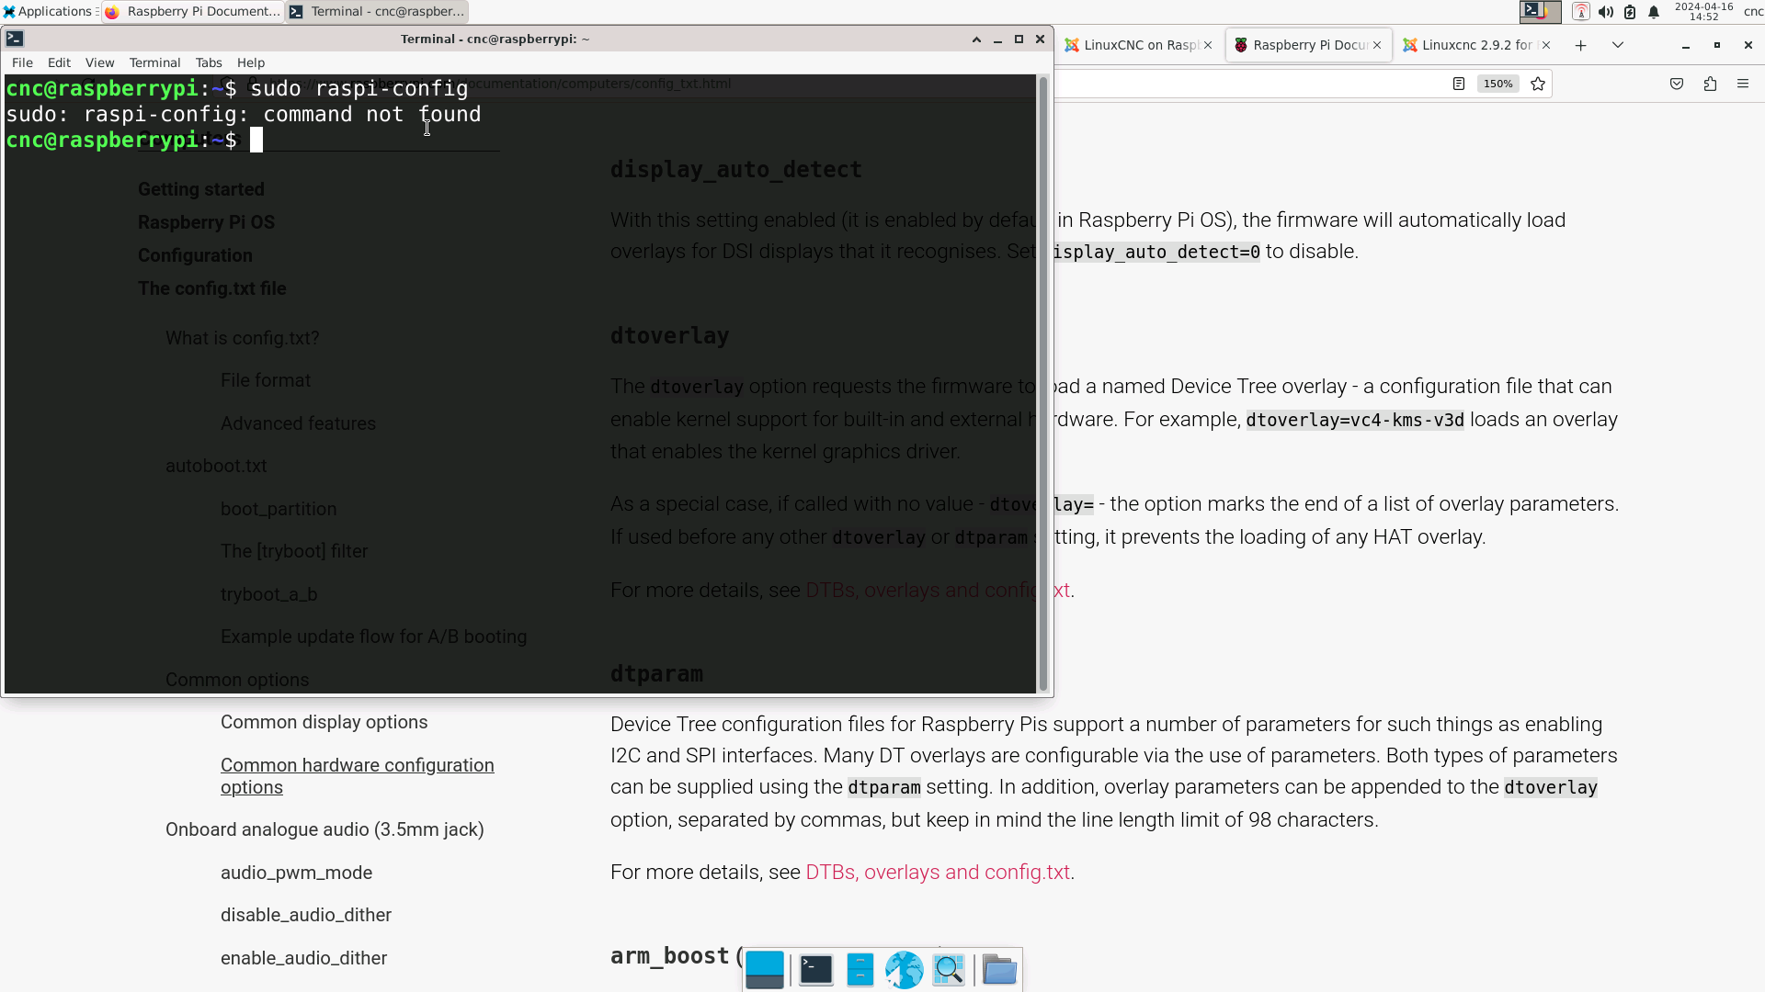The height and width of the screenshot is (992, 1765).
Task: Open Firefox extensions puzzle icon
Action: pyautogui.click(x=1710, y=84)
